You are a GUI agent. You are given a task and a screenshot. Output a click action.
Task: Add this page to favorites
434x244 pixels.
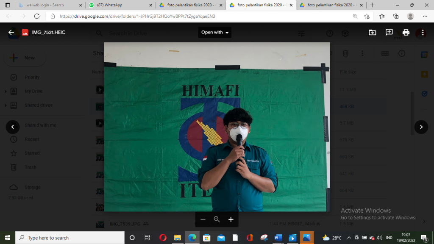(367, 17)
